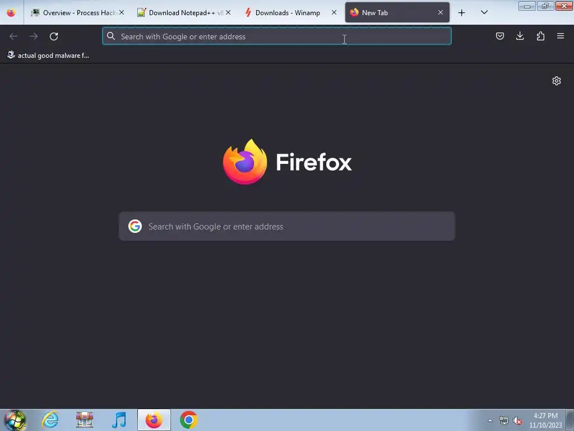Reload the current page
The width and height of the screenshot is (574, 431).
point(54,36)
